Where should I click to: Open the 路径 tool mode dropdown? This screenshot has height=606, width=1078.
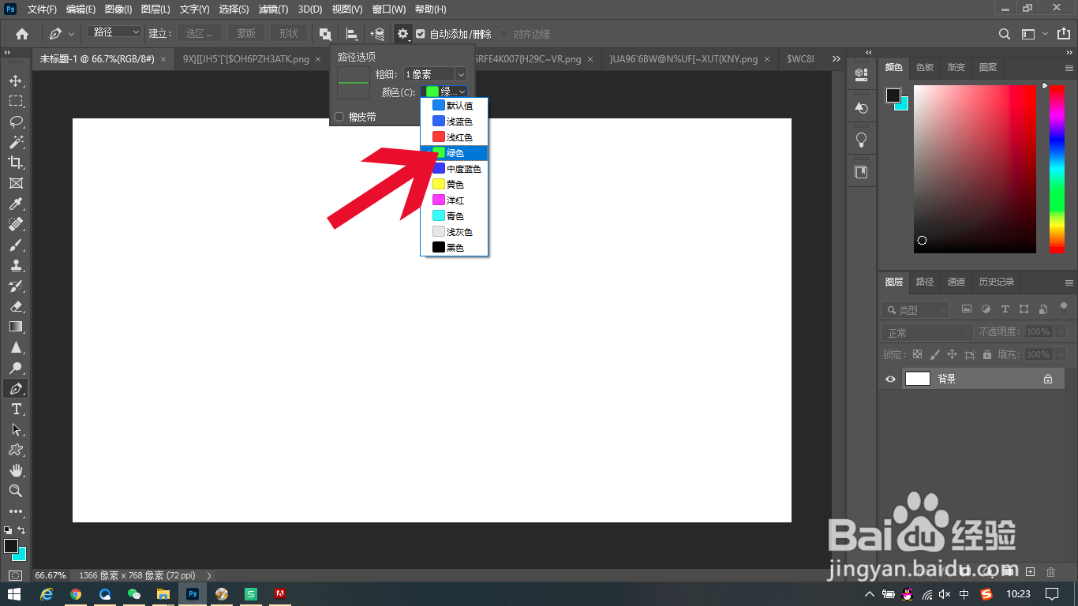(114, 32)
